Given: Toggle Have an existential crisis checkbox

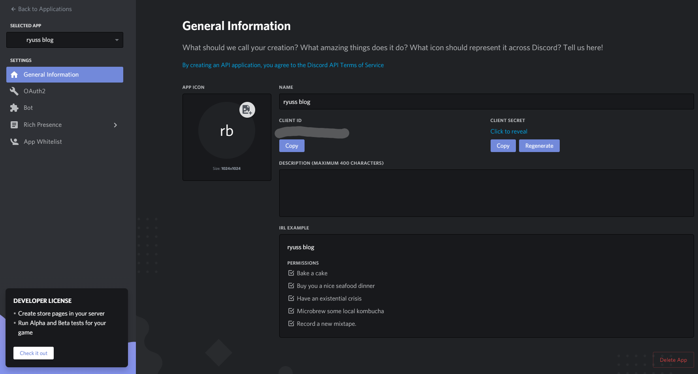Looking at the screenshot, I should click(x=291, y=298).
